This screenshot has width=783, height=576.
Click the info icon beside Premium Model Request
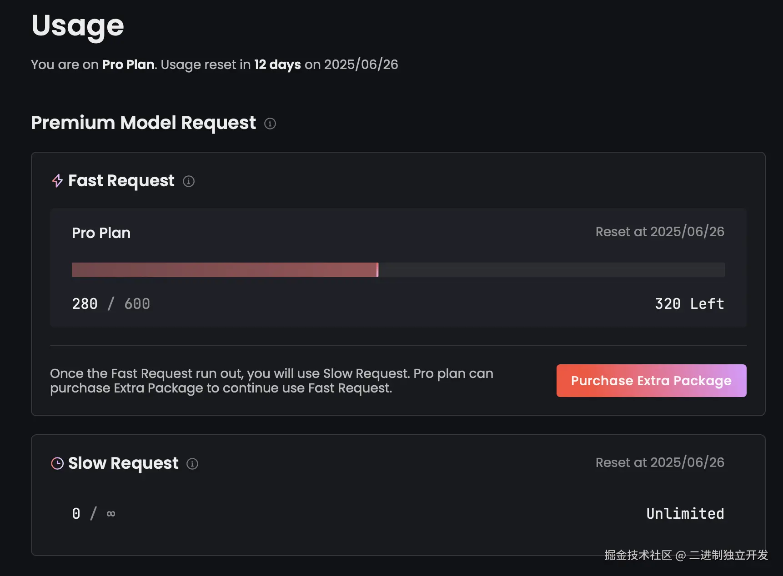click(270, 124)
